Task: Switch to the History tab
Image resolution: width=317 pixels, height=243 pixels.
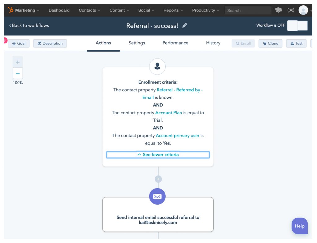Action: (213, 43)
